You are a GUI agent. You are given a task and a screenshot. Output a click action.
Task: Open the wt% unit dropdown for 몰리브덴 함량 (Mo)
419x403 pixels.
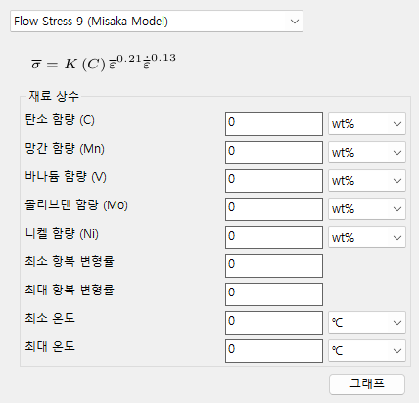tap(367, 209)
